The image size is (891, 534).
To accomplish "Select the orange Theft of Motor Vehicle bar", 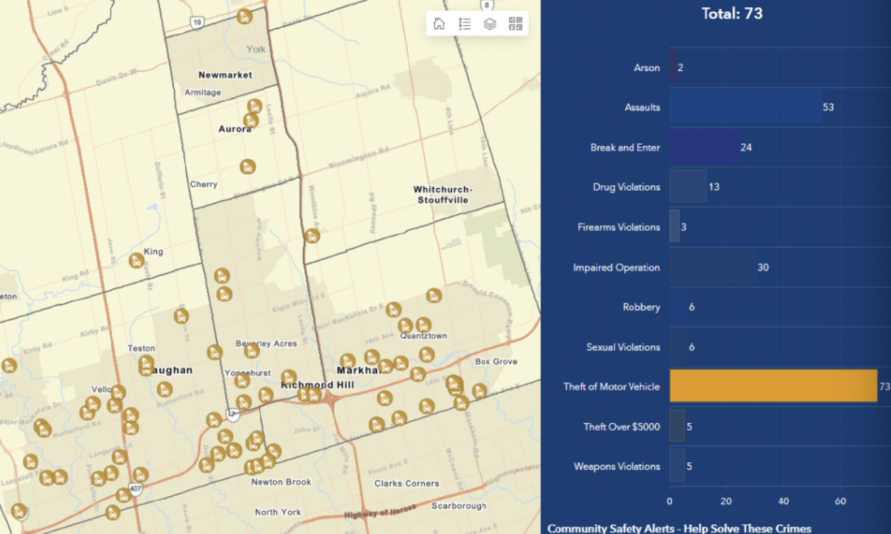I will coord(773,386).
